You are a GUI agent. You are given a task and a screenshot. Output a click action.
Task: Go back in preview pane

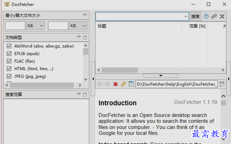(100, 84)
